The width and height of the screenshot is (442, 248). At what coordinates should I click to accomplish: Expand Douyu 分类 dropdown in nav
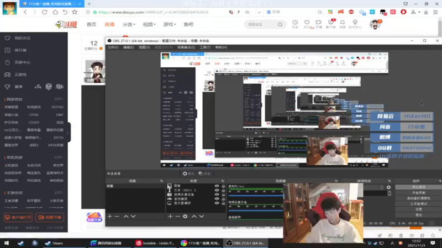pyautogui.click(x=129, y=24)
